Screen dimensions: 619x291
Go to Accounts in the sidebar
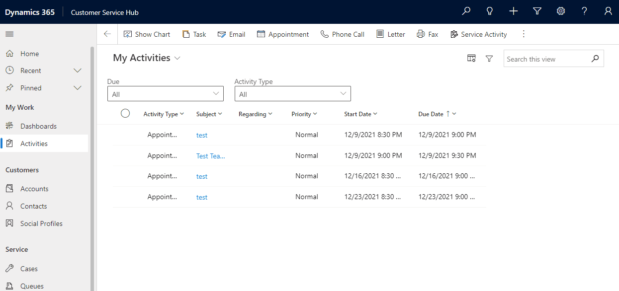pyautogui.click(x=34, y=189)
